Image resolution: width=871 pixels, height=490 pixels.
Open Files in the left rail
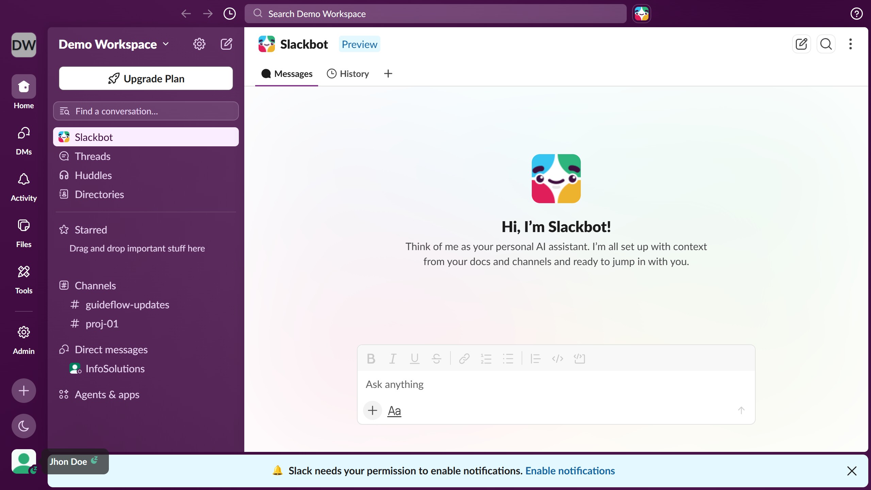coord(24,233)
